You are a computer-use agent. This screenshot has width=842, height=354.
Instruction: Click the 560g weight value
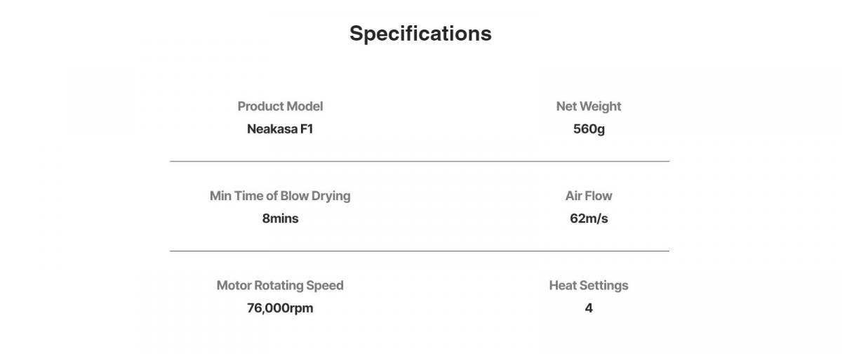click(x=589, y=129)
